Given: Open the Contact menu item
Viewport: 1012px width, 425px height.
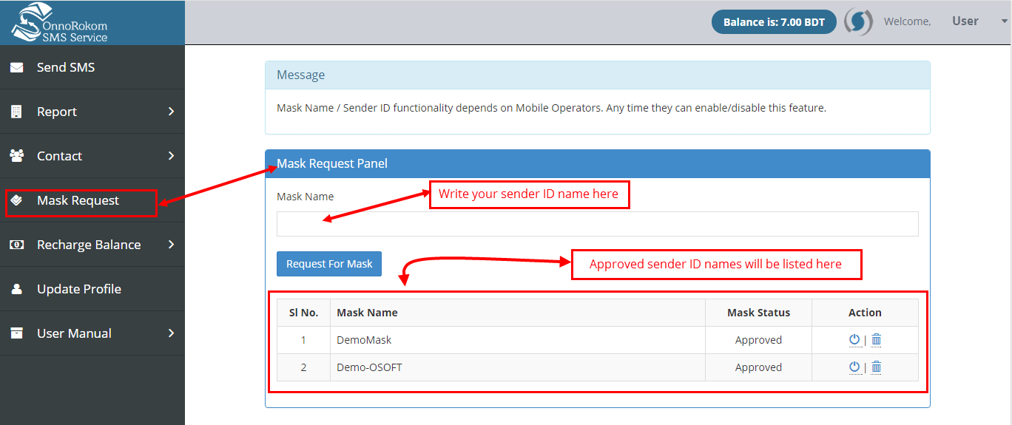Looking at the screenshot, I should (x=92, y=156).
